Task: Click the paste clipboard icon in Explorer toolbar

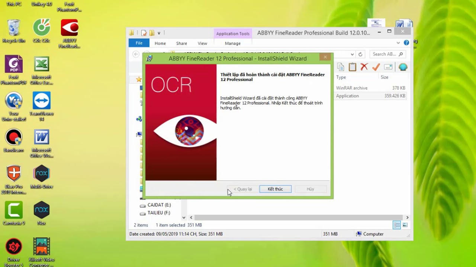Action: click(x=353, y=67)
